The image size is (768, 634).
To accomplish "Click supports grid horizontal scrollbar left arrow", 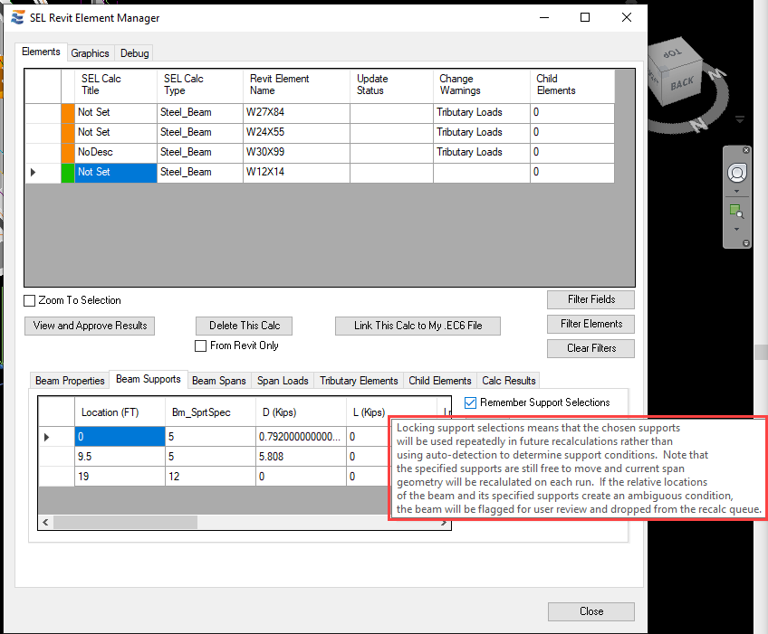I will 45,523.
